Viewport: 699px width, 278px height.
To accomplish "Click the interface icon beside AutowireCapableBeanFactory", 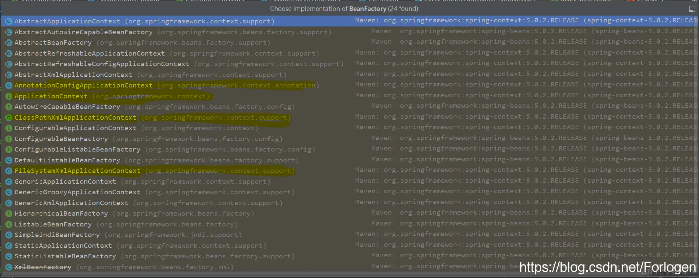I will pyautogui.click(x=9, y=107).
